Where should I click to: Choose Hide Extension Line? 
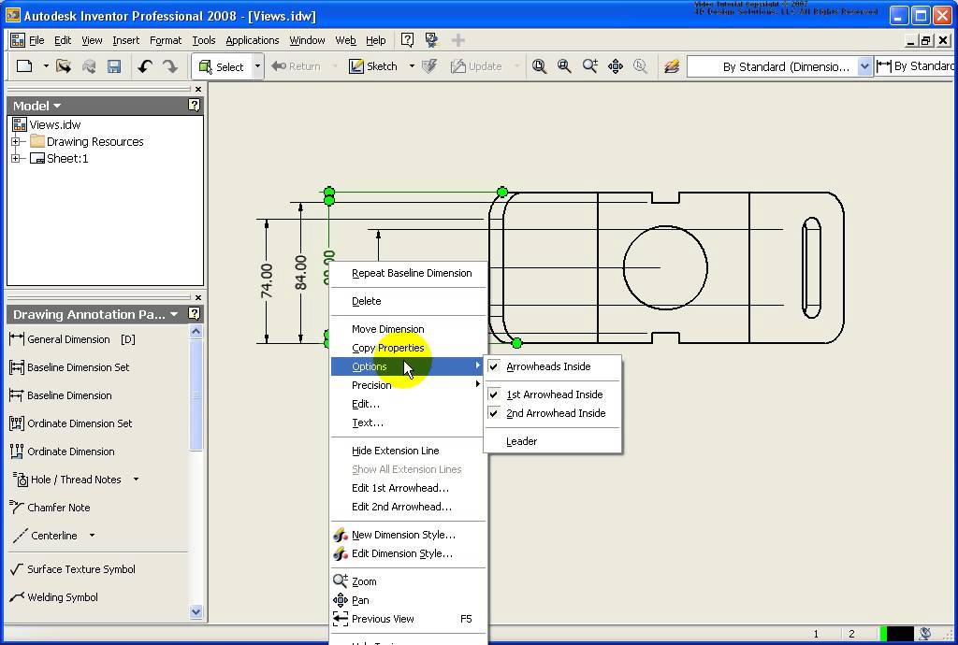pyautogui.click(x=408, y=451)
